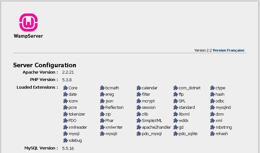Open the Version Française link

229,50
